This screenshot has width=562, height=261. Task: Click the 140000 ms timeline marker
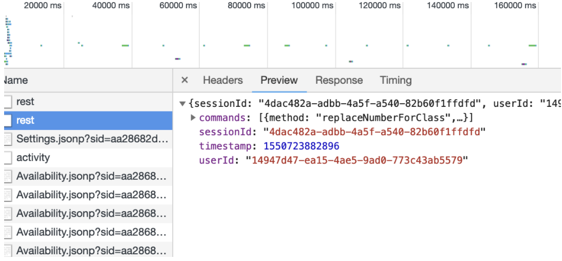pos(447,5)
